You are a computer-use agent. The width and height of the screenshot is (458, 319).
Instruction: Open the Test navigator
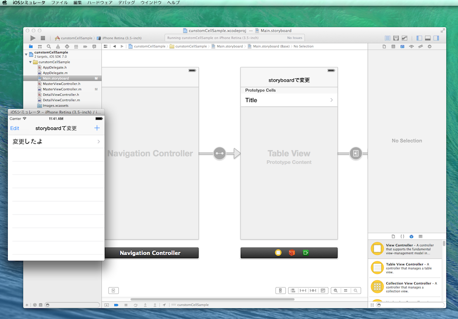pyautogui.click(x=67, y=47)
